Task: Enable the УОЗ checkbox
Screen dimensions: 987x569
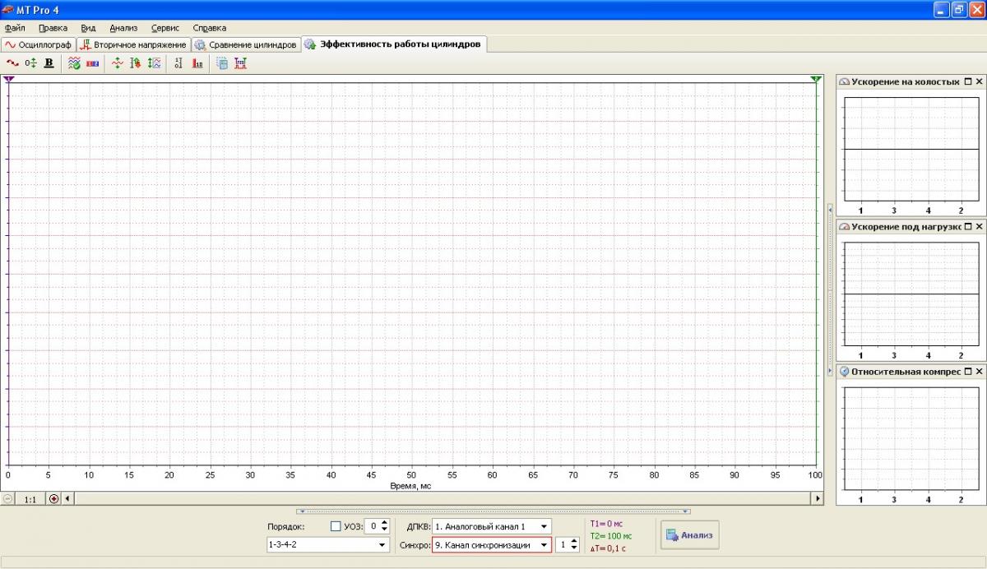Action: [x=336, y=526]
